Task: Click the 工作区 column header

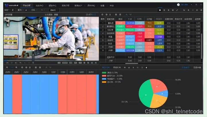Action: [x=149, y=19]
